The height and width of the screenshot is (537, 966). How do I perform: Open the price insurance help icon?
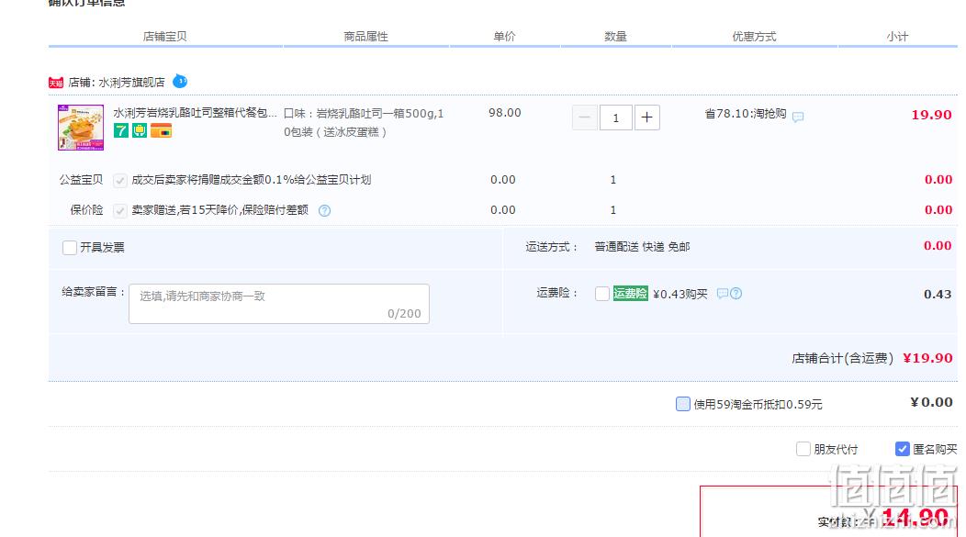325,210
